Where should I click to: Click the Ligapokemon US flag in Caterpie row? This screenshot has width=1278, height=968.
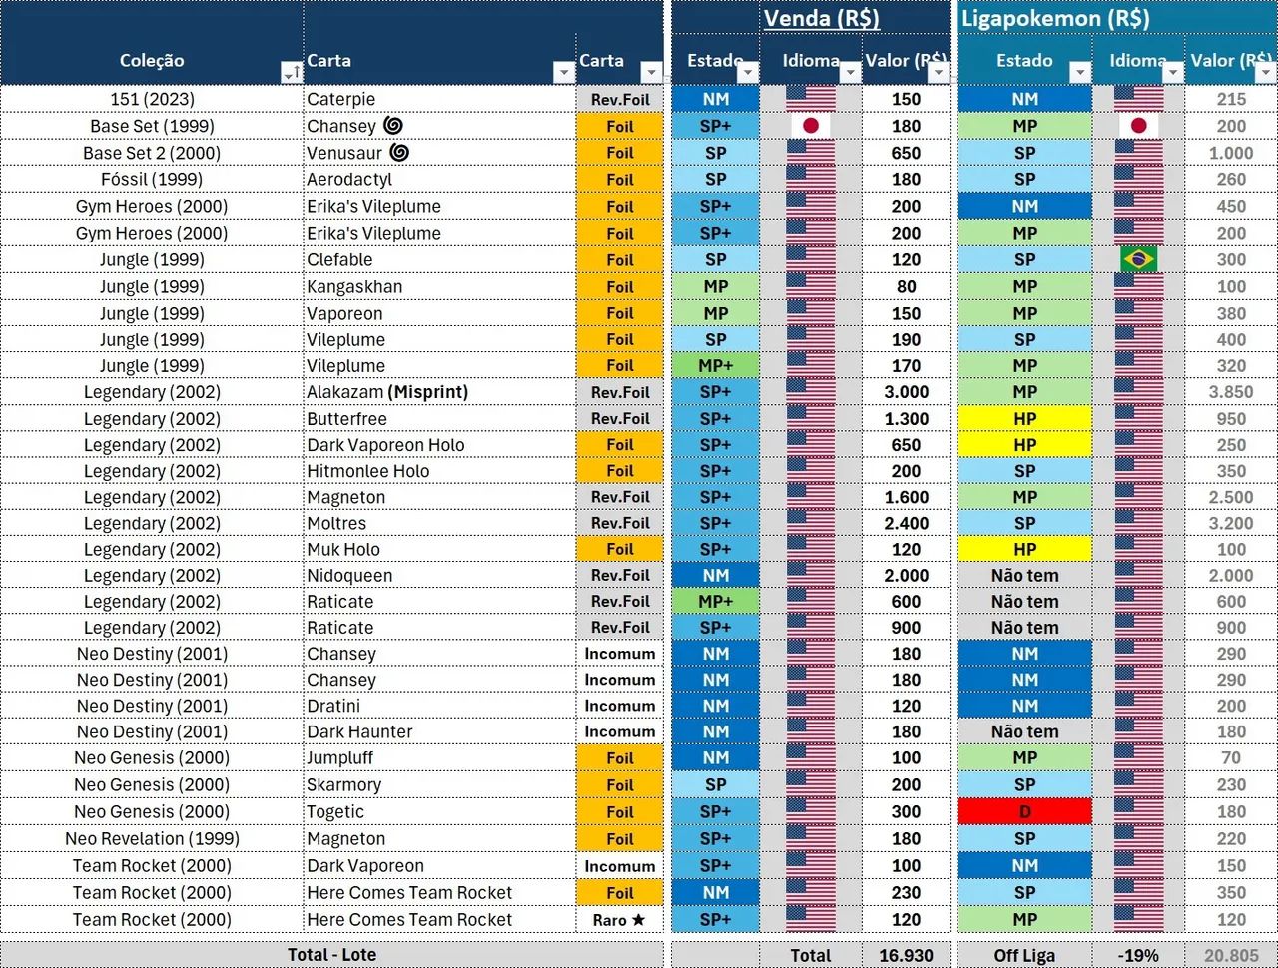pyautogui.click(x=1138, y=99)
